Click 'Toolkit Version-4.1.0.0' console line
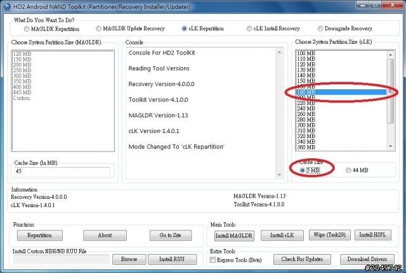The width and height of the screenshot is (406, 273). click(x=158, y=100)
